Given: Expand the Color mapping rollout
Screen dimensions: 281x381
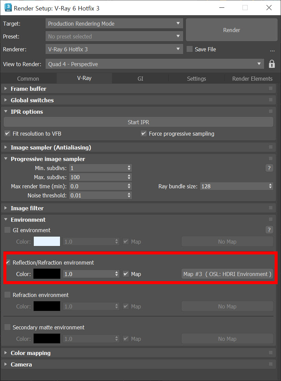Looking at the screenshot, I should point(6,353).
